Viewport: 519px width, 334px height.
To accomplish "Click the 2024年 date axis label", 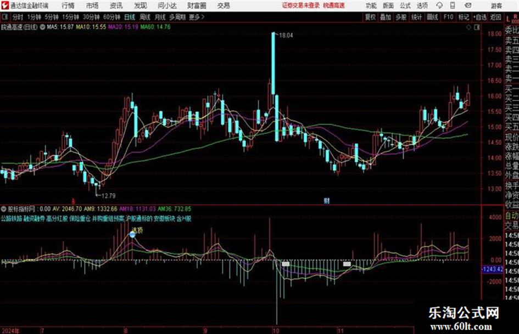I will click(10, 331).
